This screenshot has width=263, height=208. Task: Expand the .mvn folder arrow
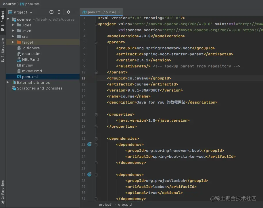point(13,31)
